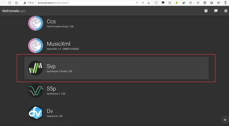Click the UtaFormatix title text
The height and width of the screenshot is (126, 229).
pyautogui.click(x=11, y=11)
